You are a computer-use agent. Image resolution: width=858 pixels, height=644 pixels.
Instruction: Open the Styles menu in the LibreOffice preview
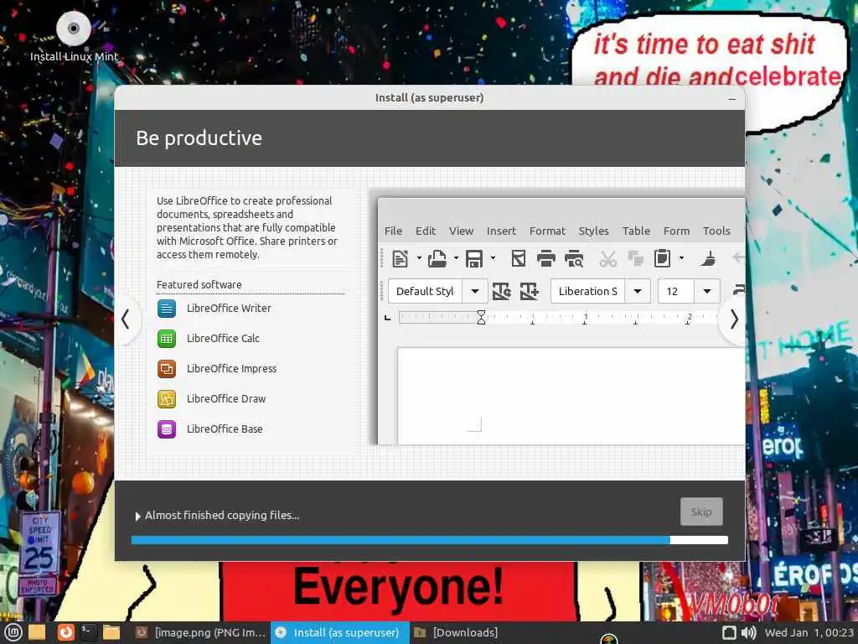tap(594, 231)
